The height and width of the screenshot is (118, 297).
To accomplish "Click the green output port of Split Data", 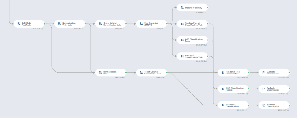I will (x=44, y=24).
